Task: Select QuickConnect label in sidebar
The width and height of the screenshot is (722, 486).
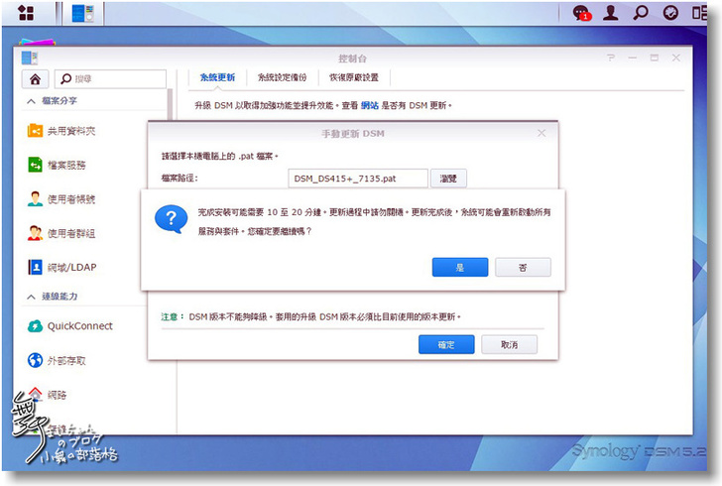Action: [80, 326]
